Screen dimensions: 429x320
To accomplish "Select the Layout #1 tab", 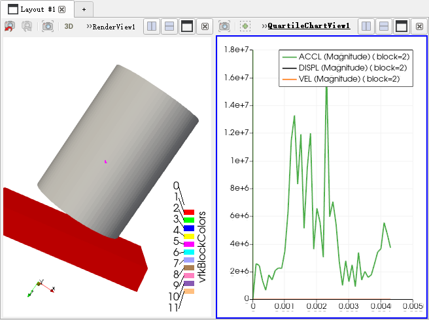I will [x=33, y=9].
